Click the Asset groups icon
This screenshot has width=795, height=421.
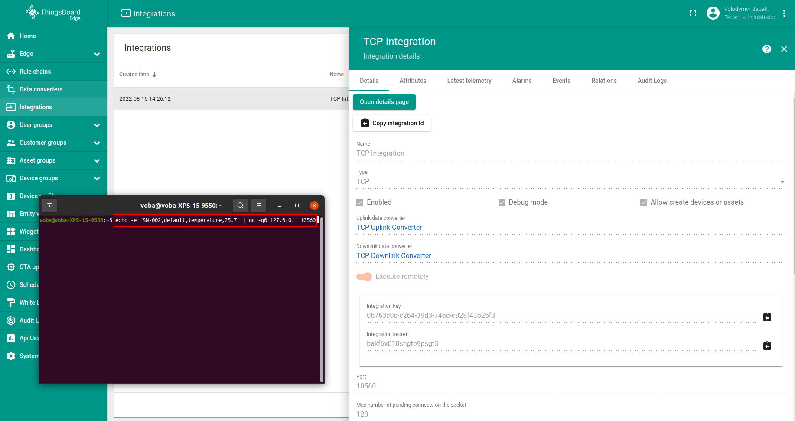(11, 160)
